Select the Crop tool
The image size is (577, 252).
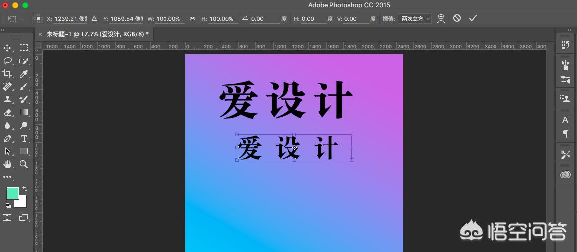tap(7, 73)
